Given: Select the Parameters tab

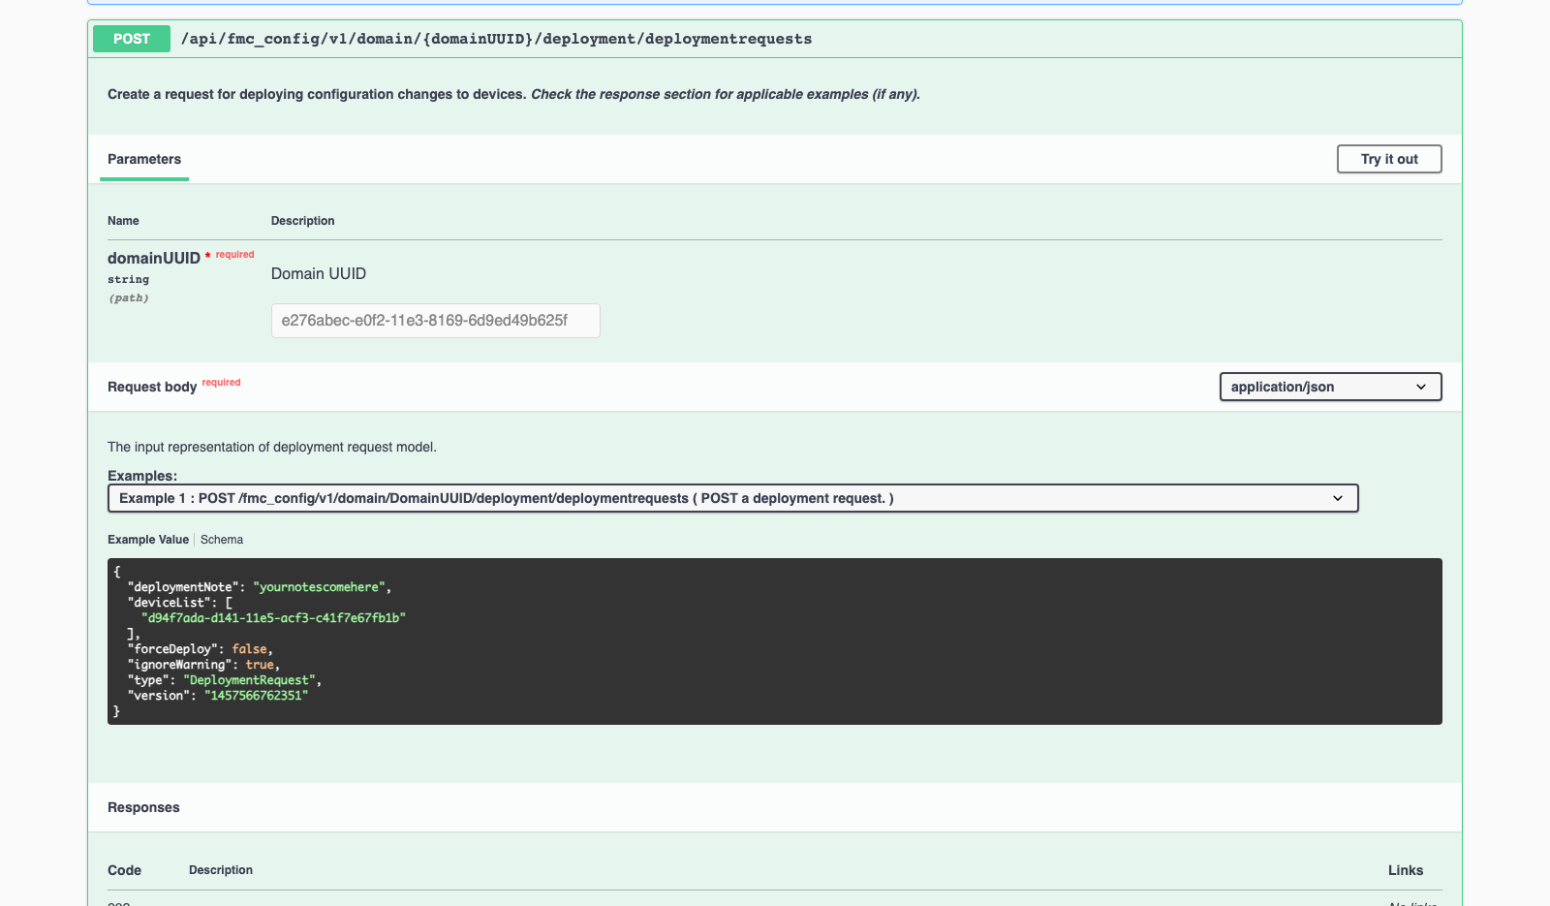Looking at the screenshot, I should pos(144,159).
